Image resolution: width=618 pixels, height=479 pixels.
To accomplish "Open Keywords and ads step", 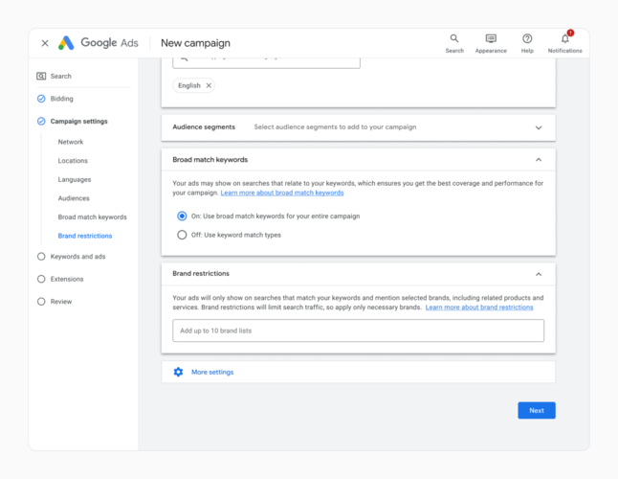I will 77,257.
